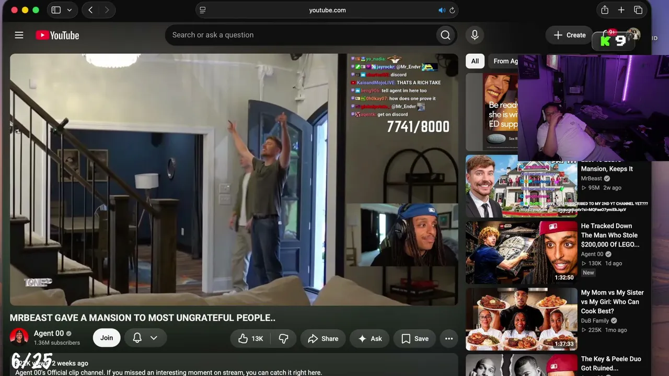Click the 'MRBEAST GAVE A MANSION' video title
Image resolution: width=669 pixels, height=376 pixels.
[x=143, y=318]
